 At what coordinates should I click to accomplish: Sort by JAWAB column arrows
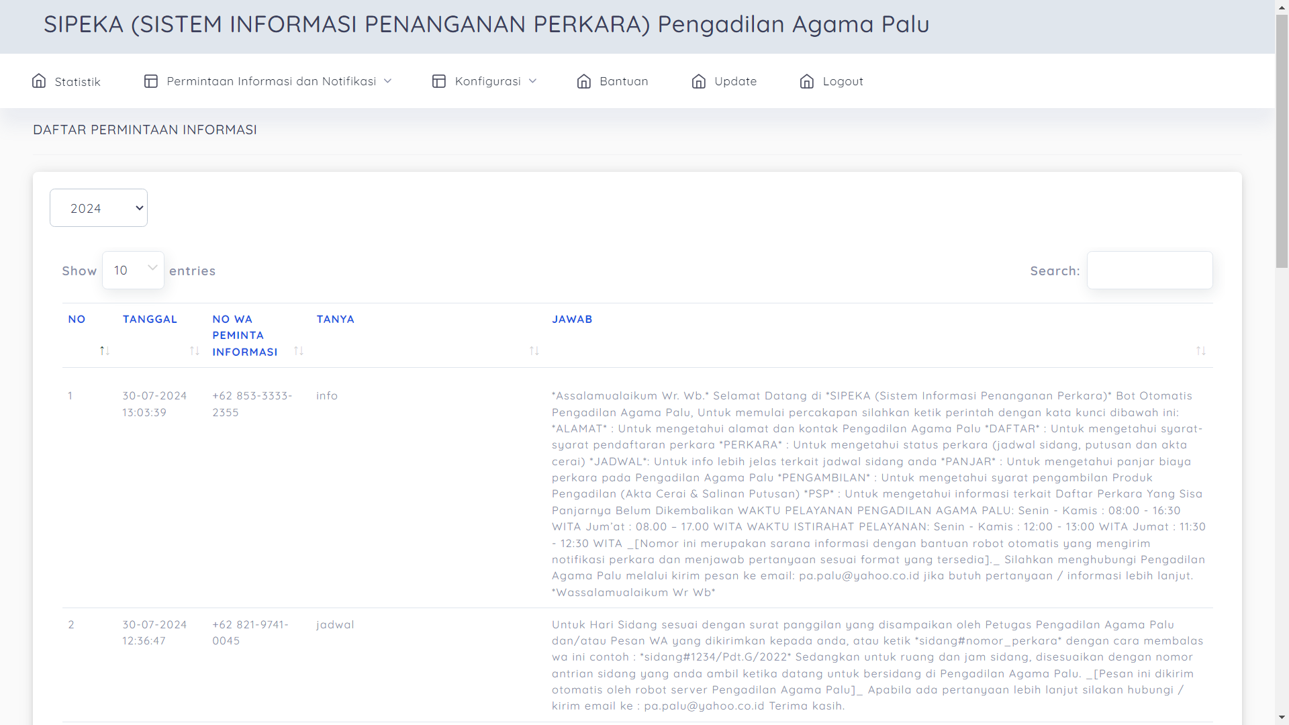[1201, 350]
